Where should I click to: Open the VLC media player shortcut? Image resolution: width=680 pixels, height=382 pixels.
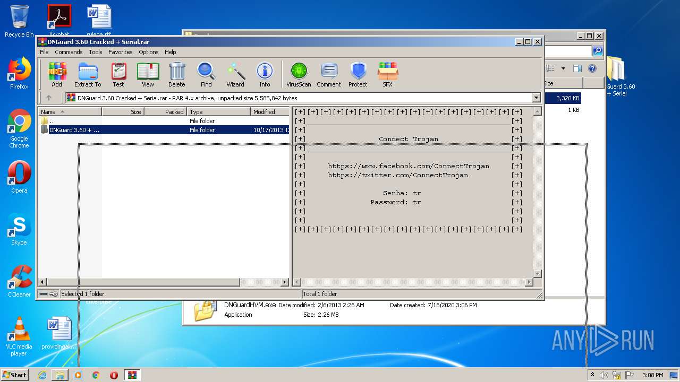point(19,336)
